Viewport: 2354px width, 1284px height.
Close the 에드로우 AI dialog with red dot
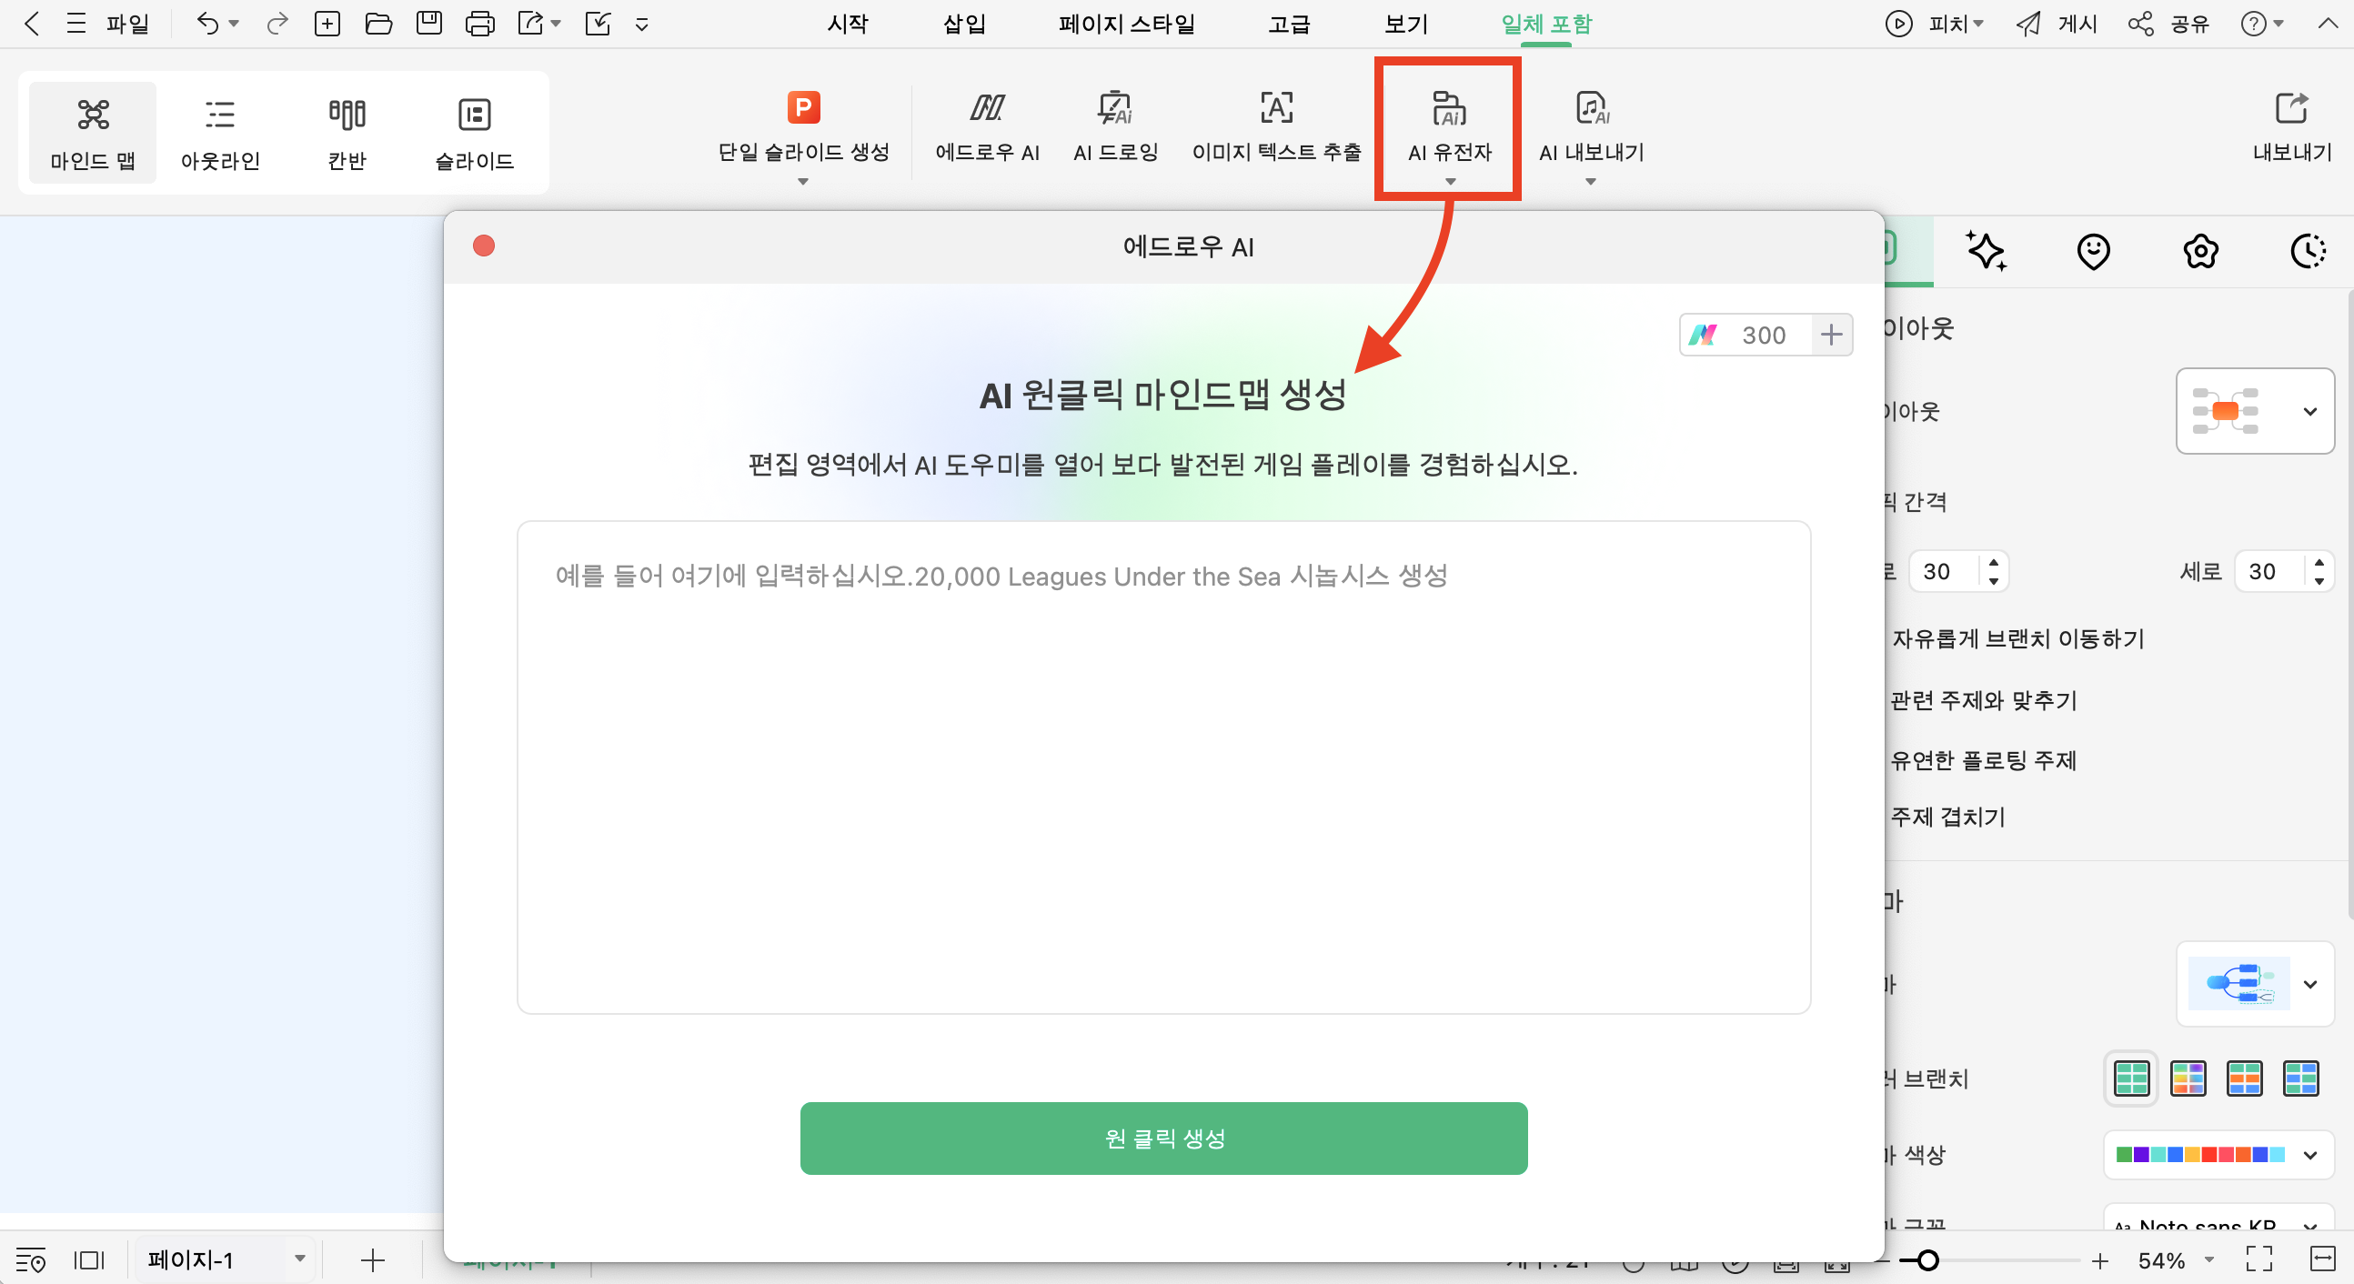[483, 246]
